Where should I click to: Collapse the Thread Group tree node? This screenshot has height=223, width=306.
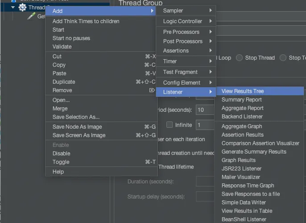tap(12, 7)
